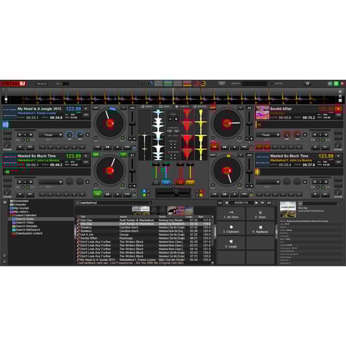Switch to the VIDEO tab
The width and height of the screenshot is (346, 346).
click(164, 106)
